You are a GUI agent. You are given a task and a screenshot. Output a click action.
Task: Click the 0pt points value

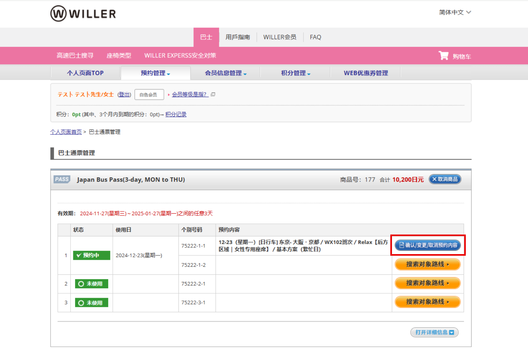pyautogui.click(x=76, y=114)
